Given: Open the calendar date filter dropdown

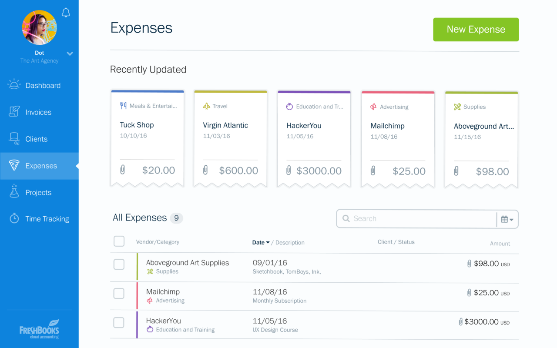Looking at the screenshot, I should [x=507, y=219].
